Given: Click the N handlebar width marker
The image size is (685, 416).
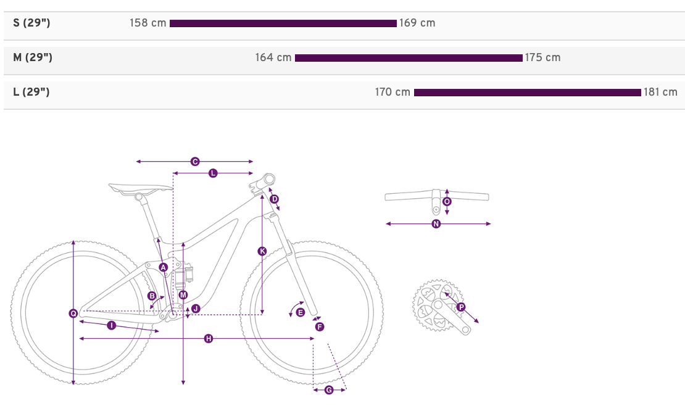Looking at the screenshot, I should [x=436, y=223].
